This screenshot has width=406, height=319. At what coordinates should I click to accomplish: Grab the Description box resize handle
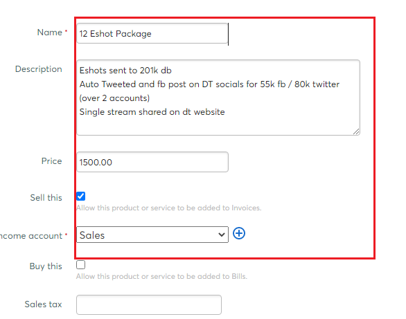356,131
